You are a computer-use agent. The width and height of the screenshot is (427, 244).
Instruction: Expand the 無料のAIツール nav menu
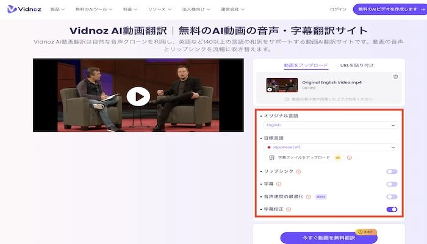pos(94,9)
